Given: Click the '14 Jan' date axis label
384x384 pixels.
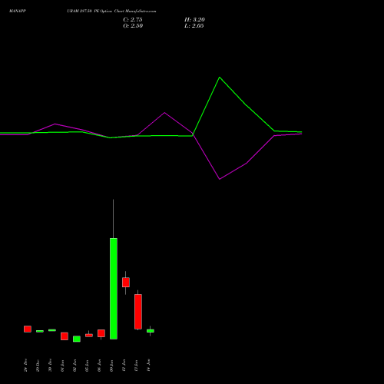Looking at the screenshot, I should 148,366.
